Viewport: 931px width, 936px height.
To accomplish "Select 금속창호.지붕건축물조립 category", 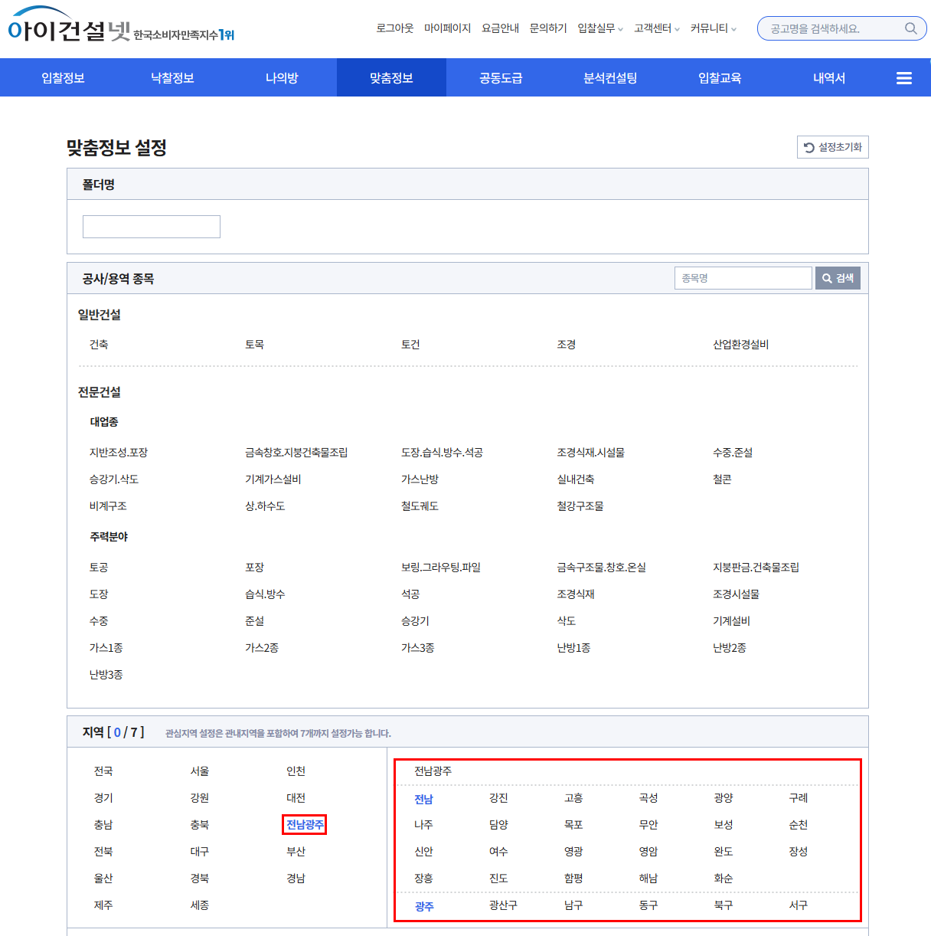I will coord(296,453).
